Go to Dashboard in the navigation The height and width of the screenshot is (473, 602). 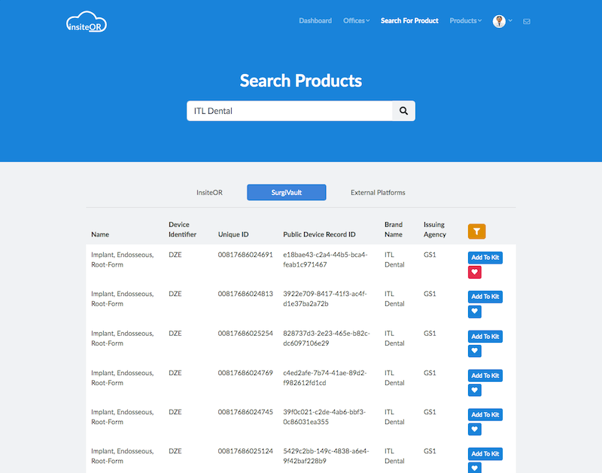click(x=315, y=21)
